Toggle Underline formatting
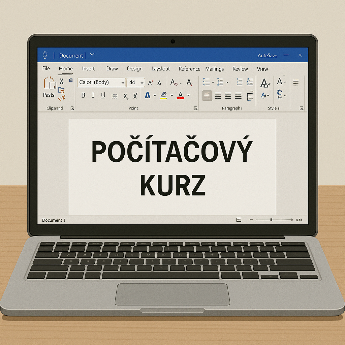345x345 pixels. [x=103, y=96]
